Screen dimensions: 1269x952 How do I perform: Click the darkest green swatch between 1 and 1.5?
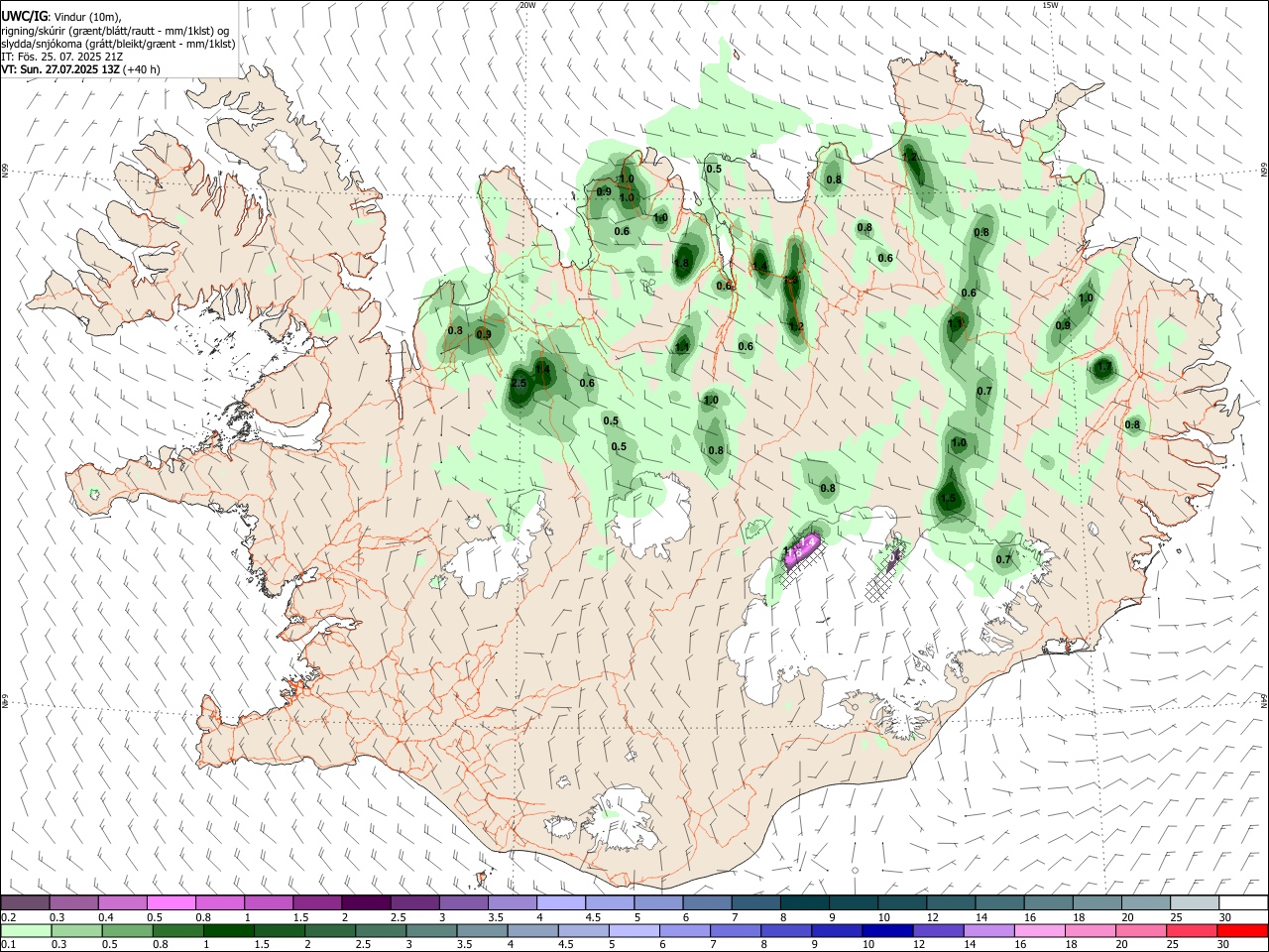pos(229,930)
